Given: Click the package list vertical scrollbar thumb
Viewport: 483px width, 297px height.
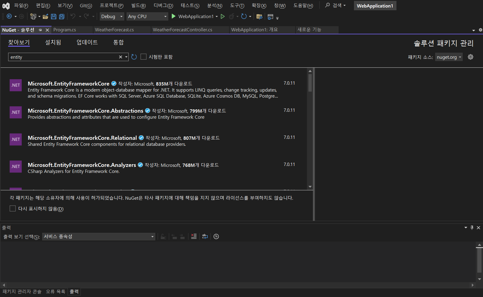Looking at the screenshot, I should 310,83.
